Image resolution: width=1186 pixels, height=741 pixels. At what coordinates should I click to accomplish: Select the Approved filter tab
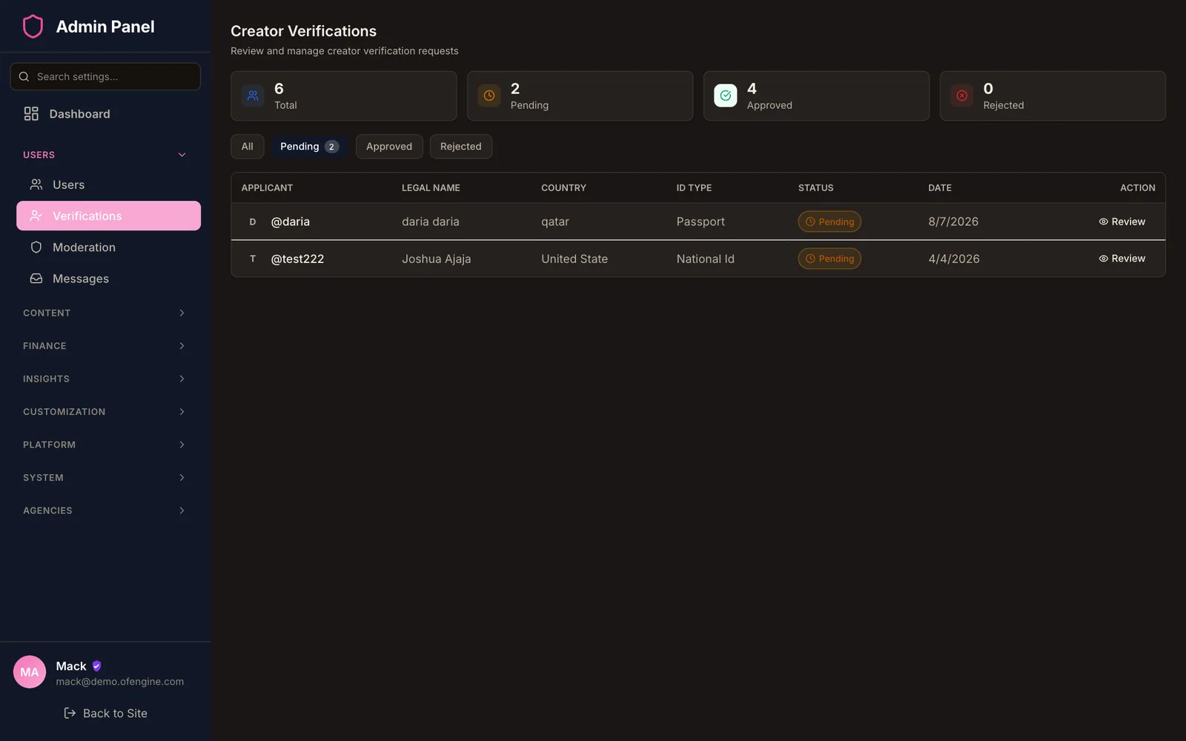point(389,146)
